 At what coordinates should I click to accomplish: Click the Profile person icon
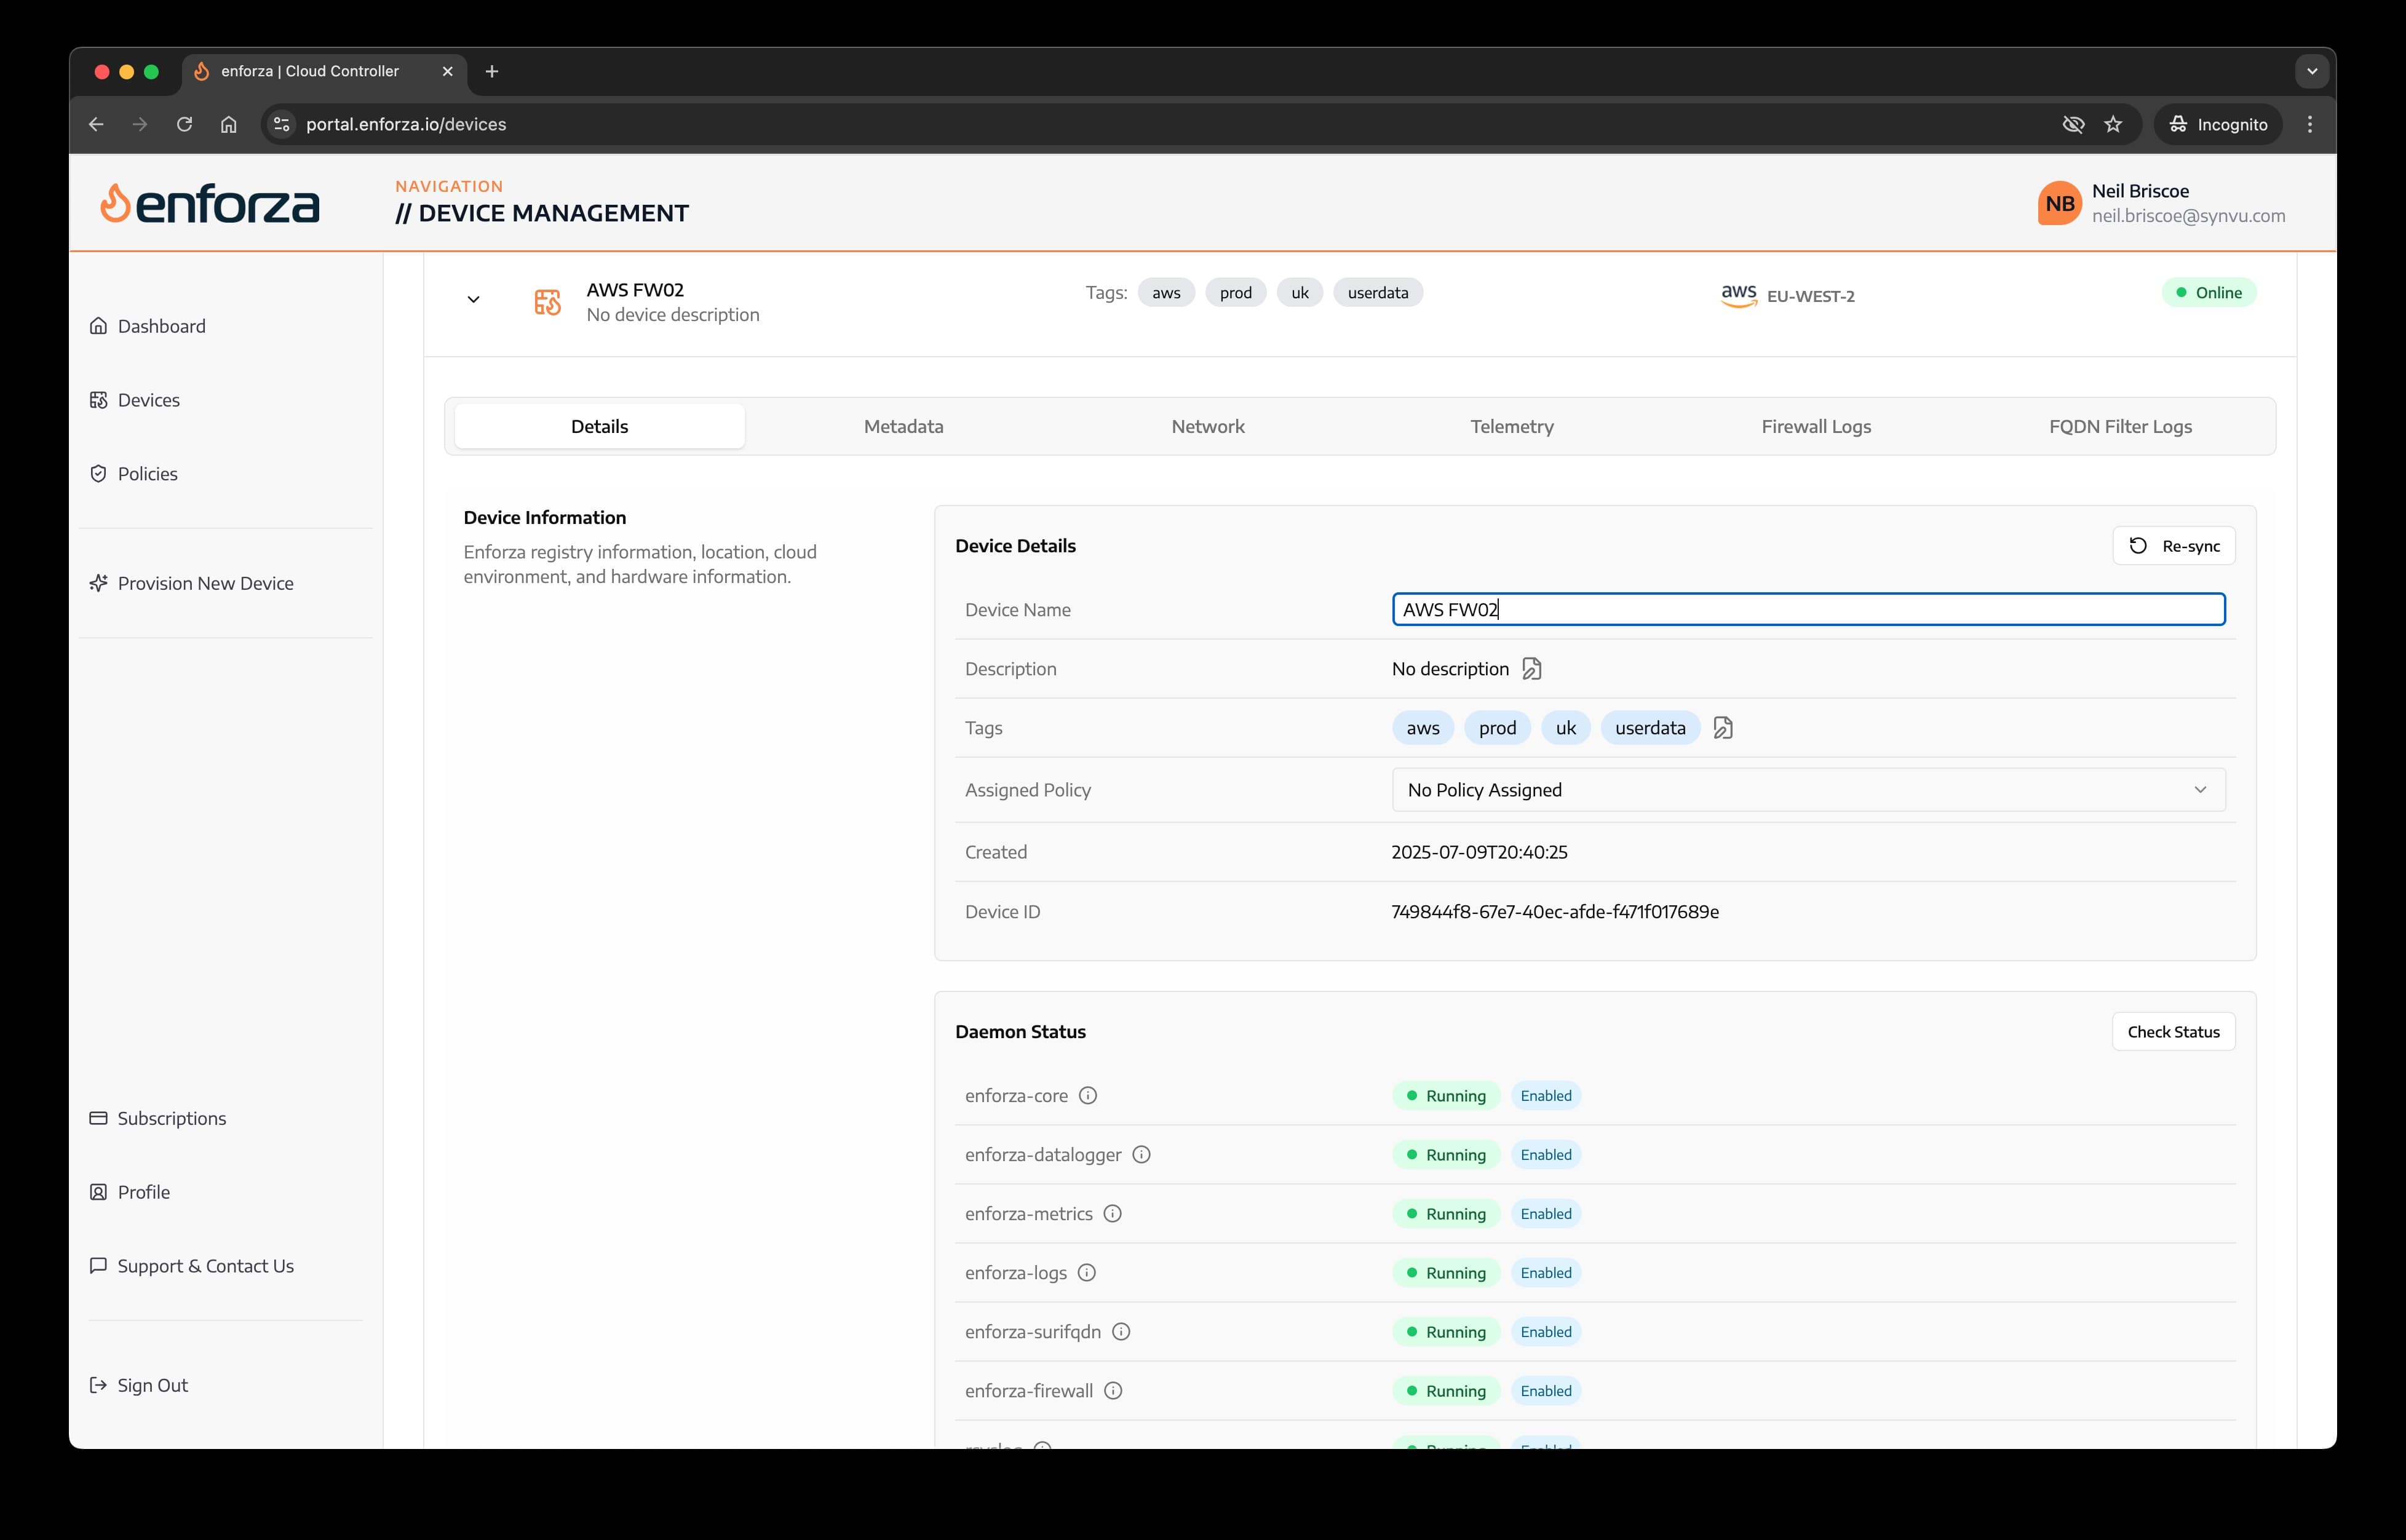tap(98, 1192)
